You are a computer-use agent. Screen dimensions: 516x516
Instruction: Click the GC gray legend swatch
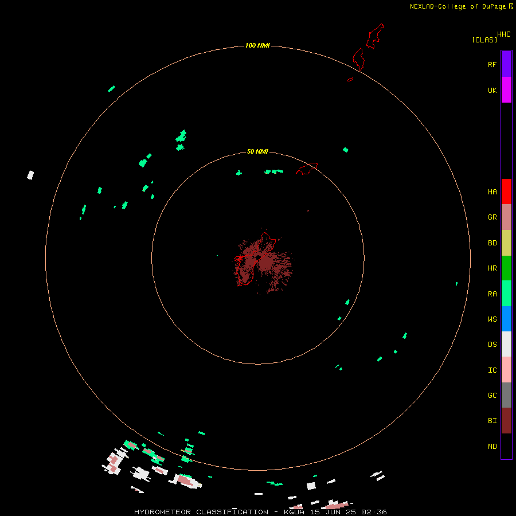click(506, 395)
